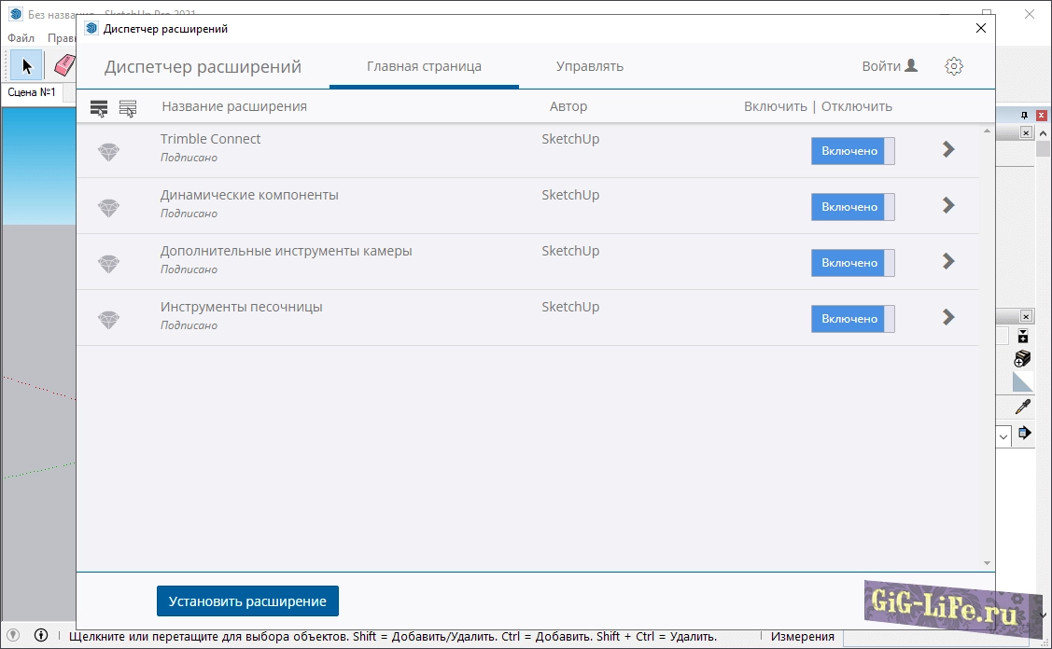
Task: Click the details arrow icon in right panel
Action: [x=1024, y=433]
